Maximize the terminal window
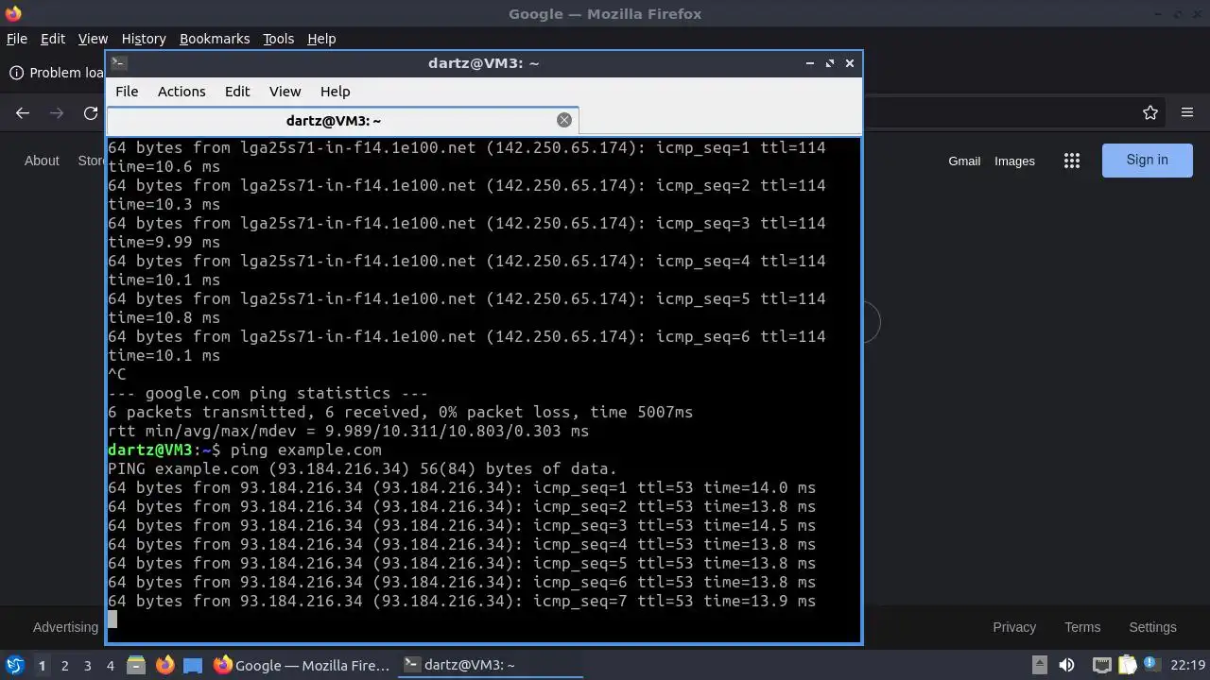 pos(830,63)
